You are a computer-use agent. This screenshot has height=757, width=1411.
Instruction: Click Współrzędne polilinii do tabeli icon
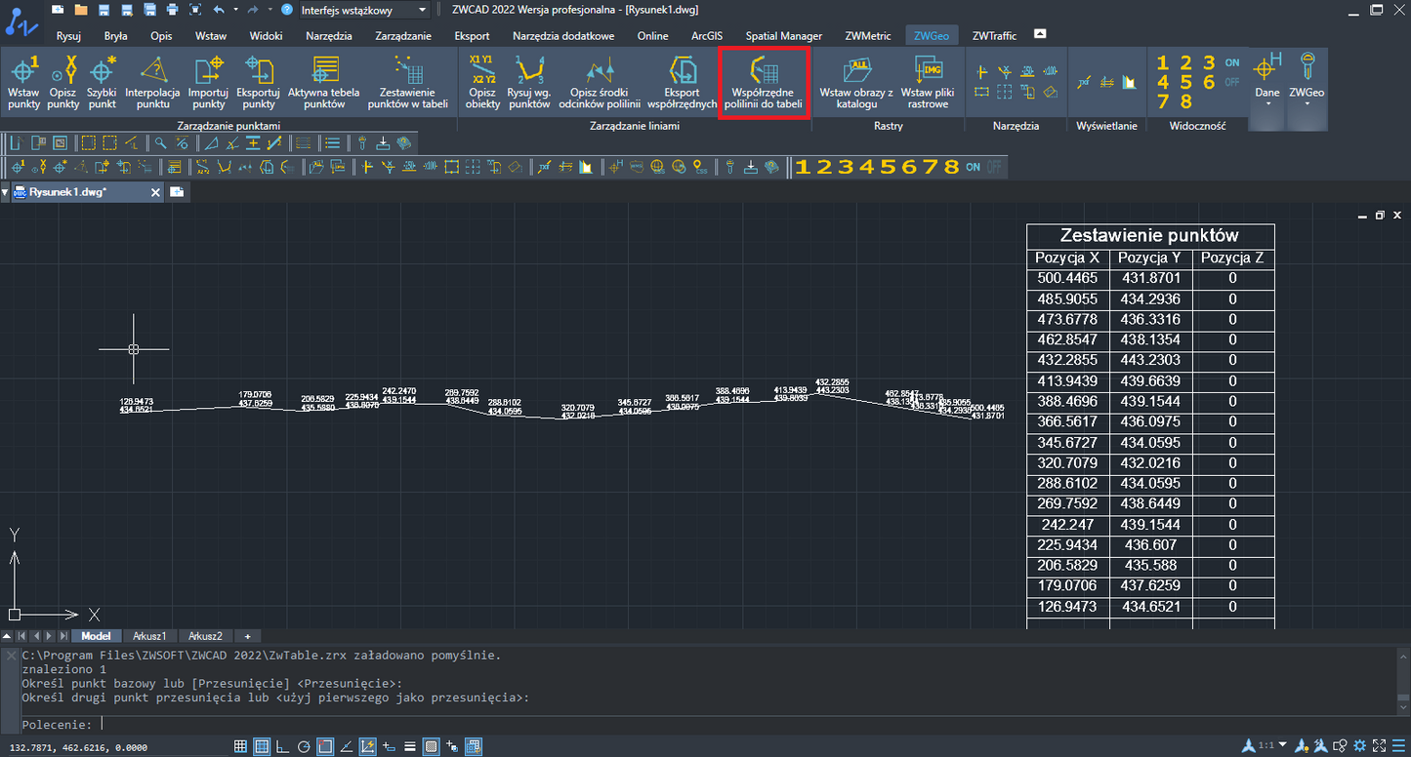764,82
